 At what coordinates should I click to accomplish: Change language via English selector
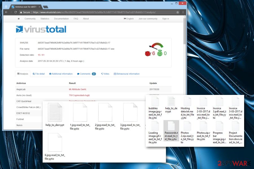[129, 19]
